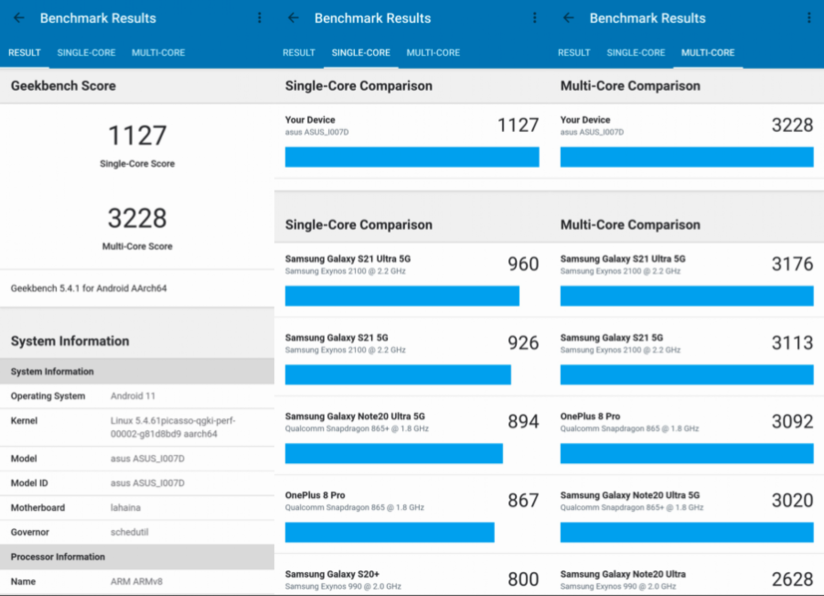The width and height of the screenshot is (824, 596).
Task: Select the Operating System Android 11 row
Action: [x=137, y=396]
